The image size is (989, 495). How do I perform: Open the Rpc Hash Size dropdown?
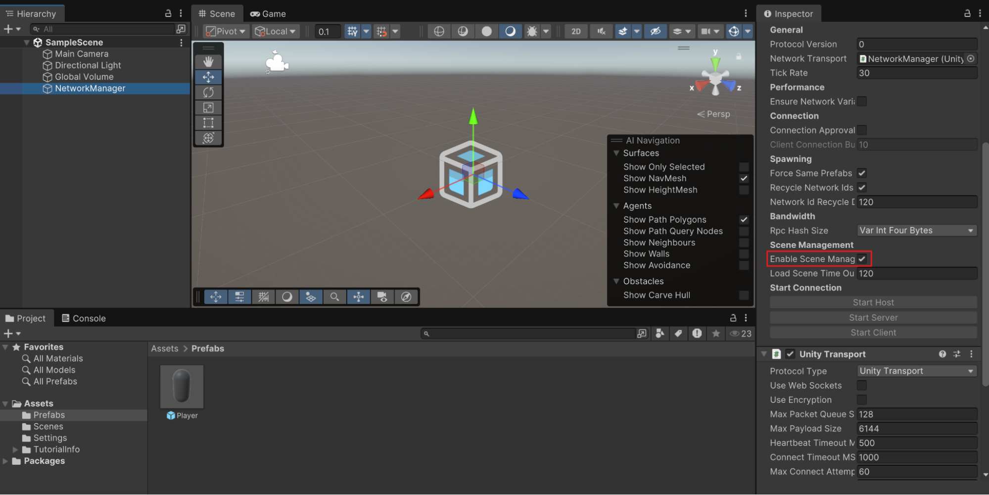916,231
